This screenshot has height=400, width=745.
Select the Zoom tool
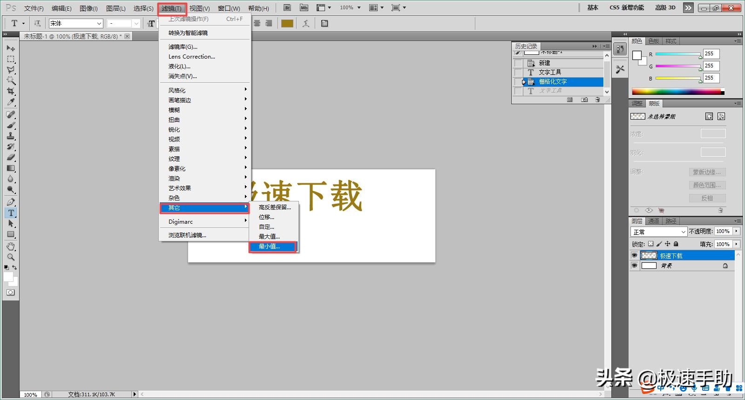pyautogui.click(x=11, y=257)
